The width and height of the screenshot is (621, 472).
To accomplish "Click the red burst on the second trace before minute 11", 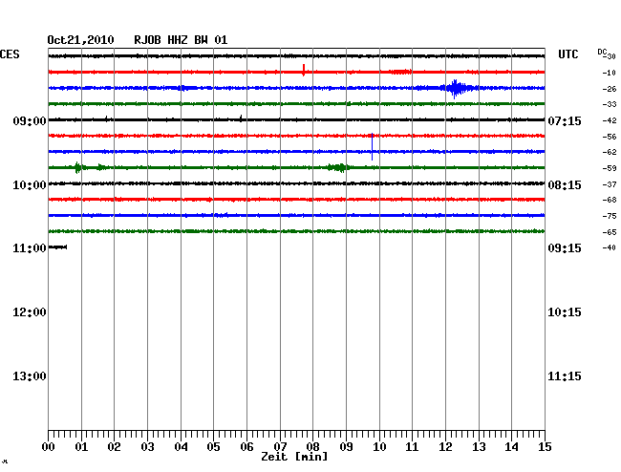I will click(x=401, y=72).
